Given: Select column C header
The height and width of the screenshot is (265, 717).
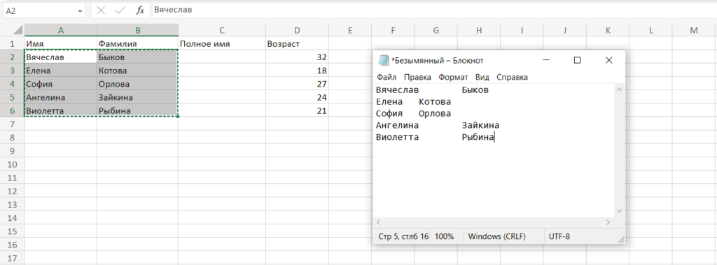Looking at the screenshot, I should (222, 30).
